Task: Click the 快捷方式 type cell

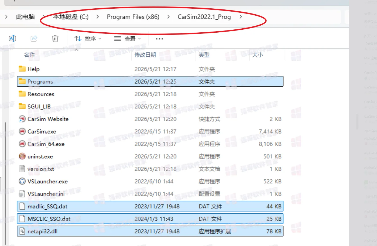Action: (x=209, y=119)
